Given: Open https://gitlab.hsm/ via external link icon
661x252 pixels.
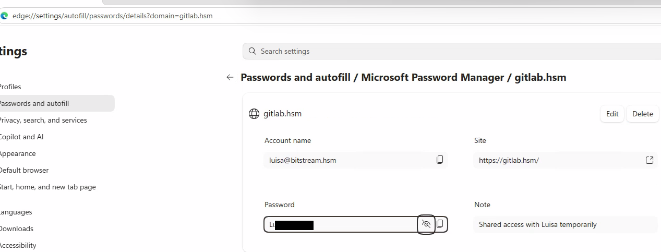Looking at the screenshot, I should click(650, 160).
